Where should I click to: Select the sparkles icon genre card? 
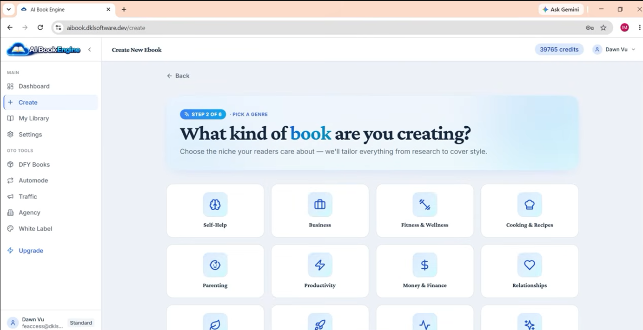(530, 318)
